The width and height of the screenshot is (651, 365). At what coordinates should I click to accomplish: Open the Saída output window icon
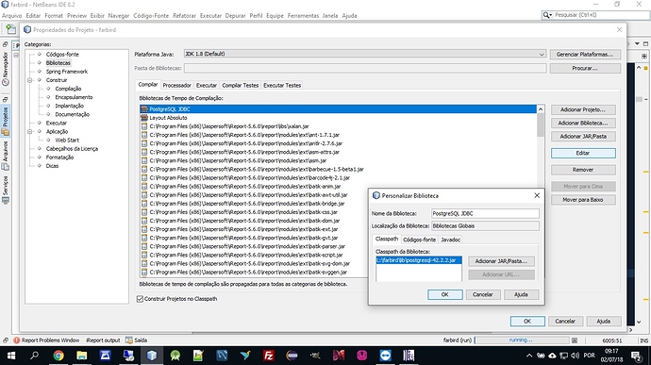[129, 340]
